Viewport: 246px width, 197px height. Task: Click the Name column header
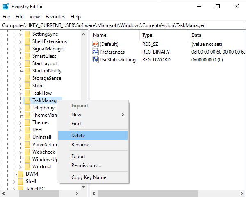pos(115,35)
